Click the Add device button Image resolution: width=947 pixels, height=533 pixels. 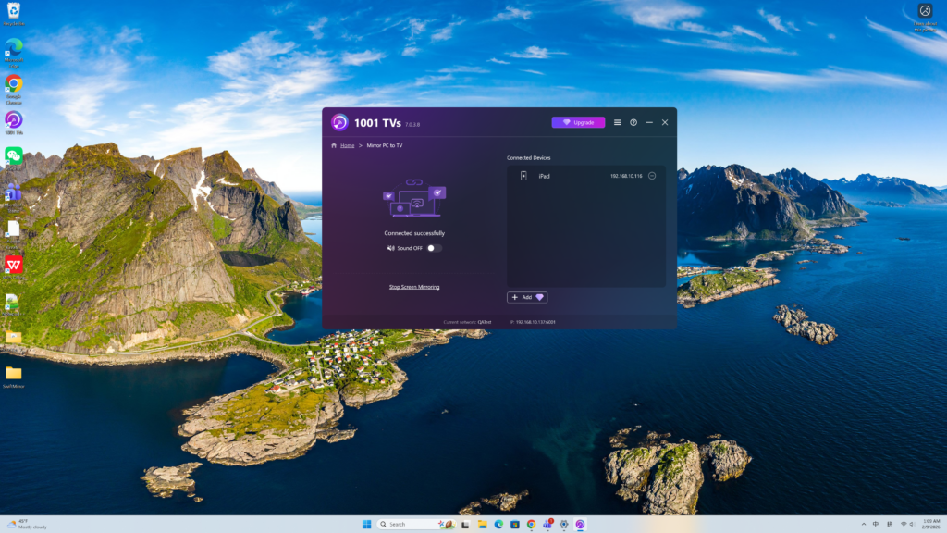coord(527,297)
